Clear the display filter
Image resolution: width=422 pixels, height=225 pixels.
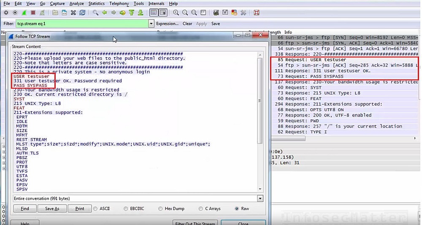pyautogui.click(x=187, y=24)
